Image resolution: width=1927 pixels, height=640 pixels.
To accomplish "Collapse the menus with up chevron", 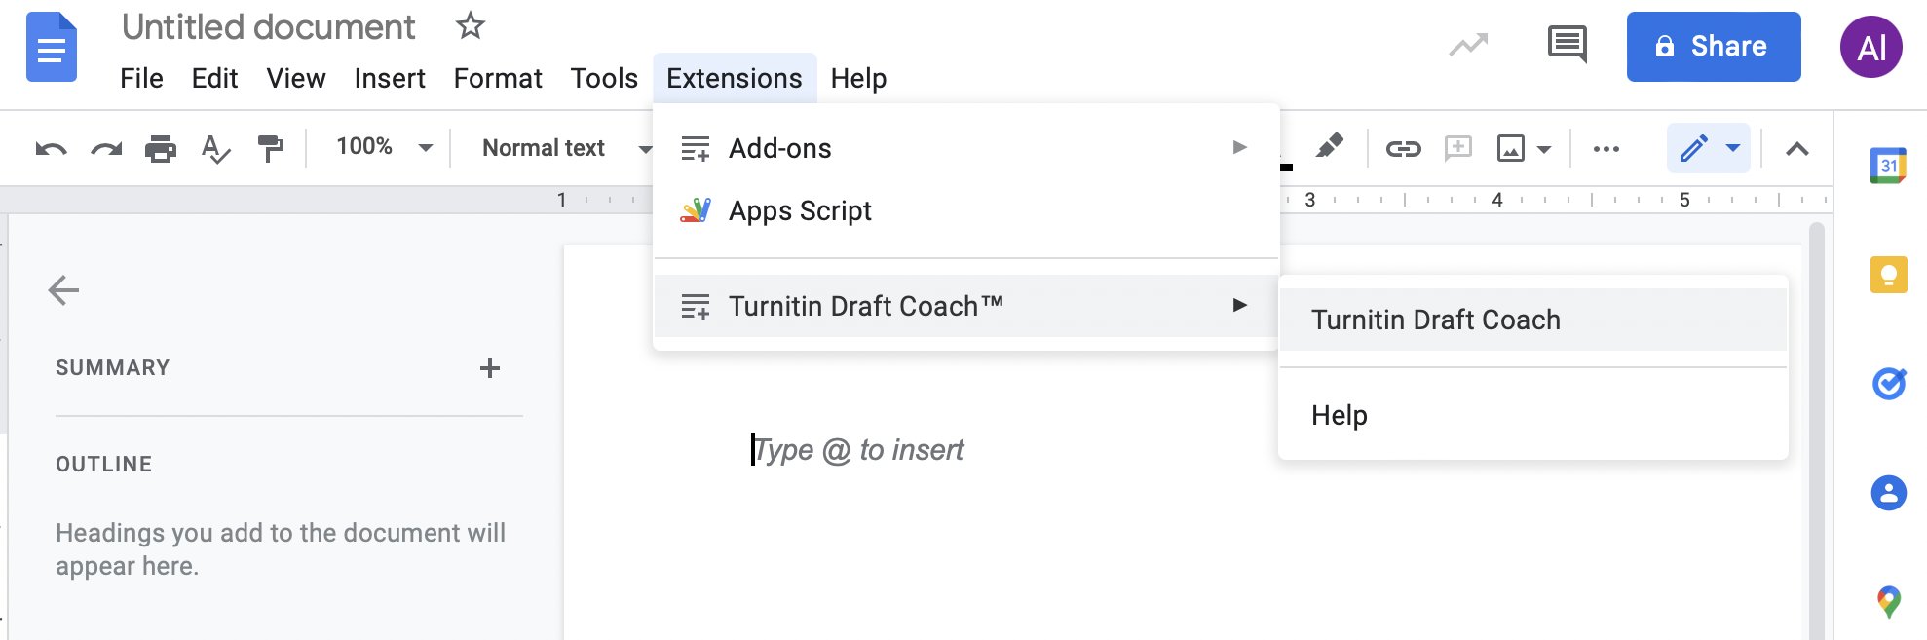I will click(1796, 149).
